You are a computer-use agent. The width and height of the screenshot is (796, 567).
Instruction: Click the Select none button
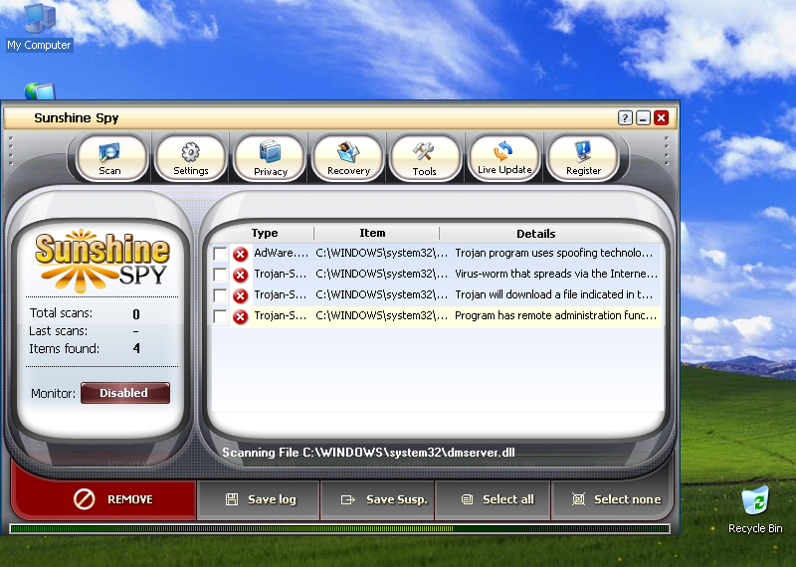click(611, 499)
